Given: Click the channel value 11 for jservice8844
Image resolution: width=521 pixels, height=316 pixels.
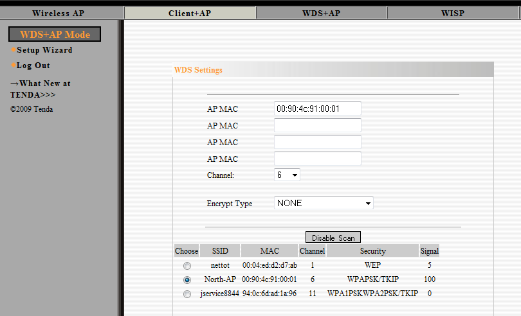Looking at the screenshot, I should click(313, 294).
